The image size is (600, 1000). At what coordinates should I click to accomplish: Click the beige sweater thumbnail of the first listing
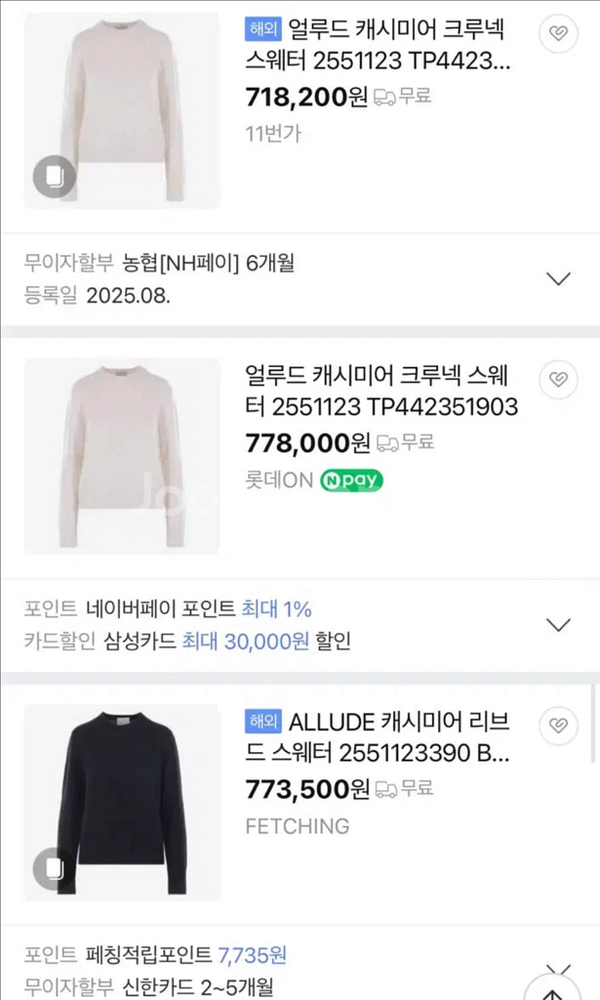pyautogui.click(x=121, y=107)
